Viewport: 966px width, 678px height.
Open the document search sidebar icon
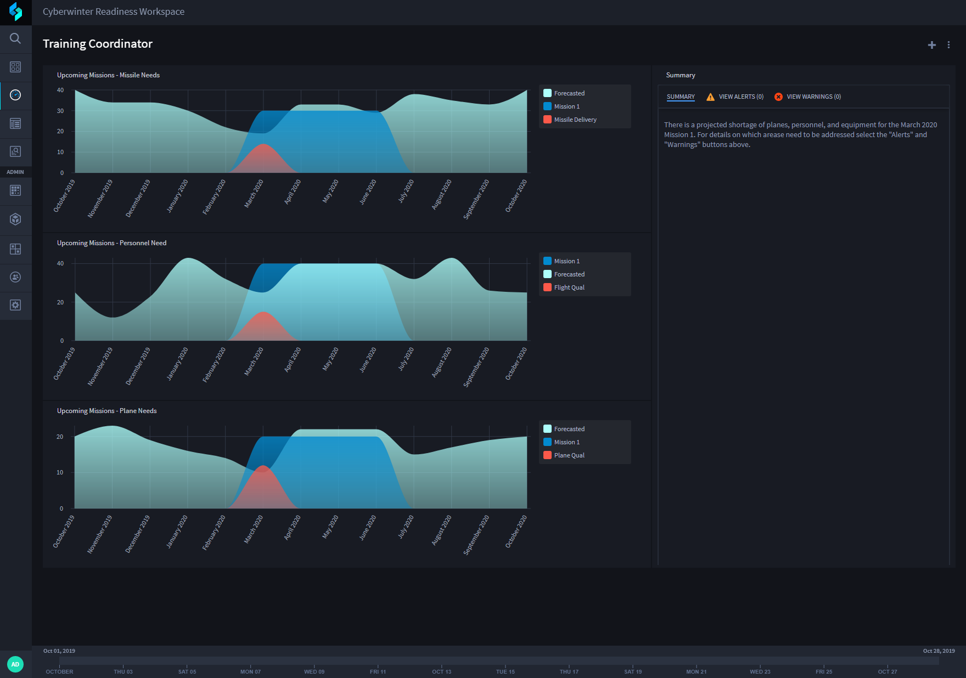pyautogui.click(x=15, y=151)
